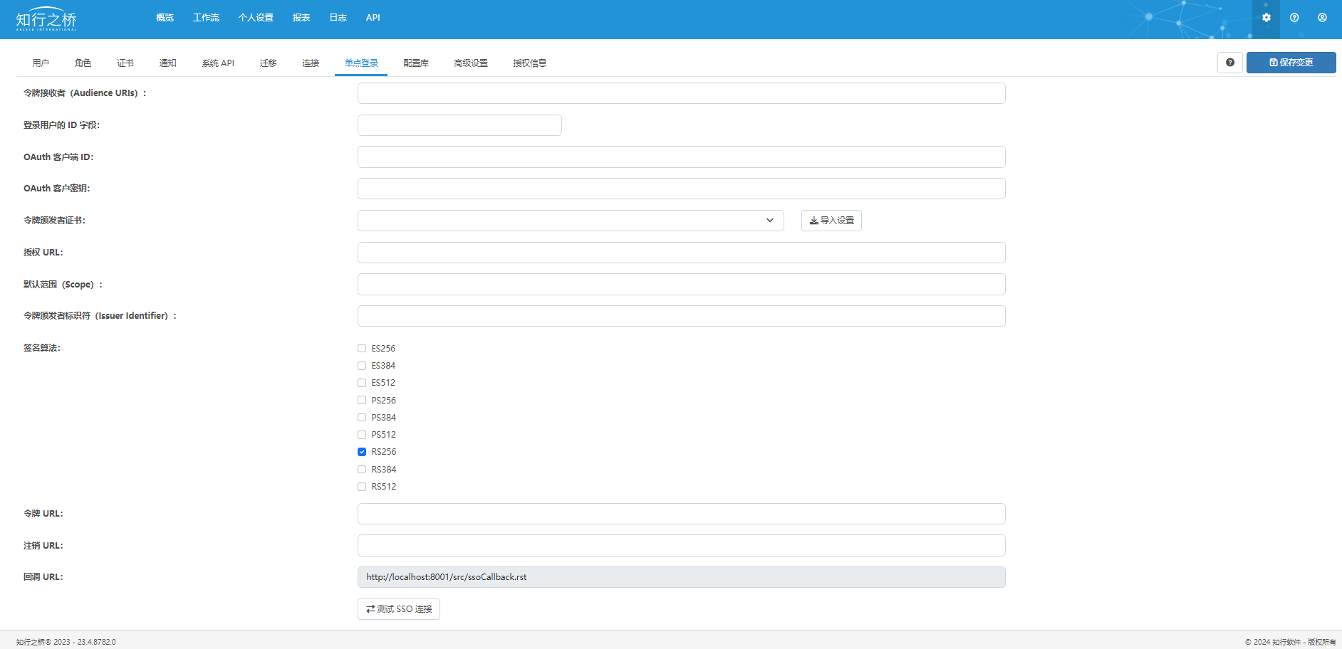
Task: Click the 知行之桥 logo
Action: (x=46, y=19)
